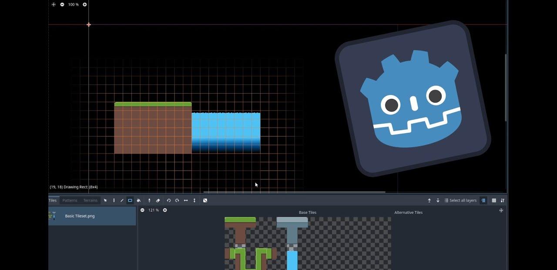Viewport: 557px width, 270px height.
Task: Reset atlas zoom showing 121 %
Action: click(x=154, y=210)
